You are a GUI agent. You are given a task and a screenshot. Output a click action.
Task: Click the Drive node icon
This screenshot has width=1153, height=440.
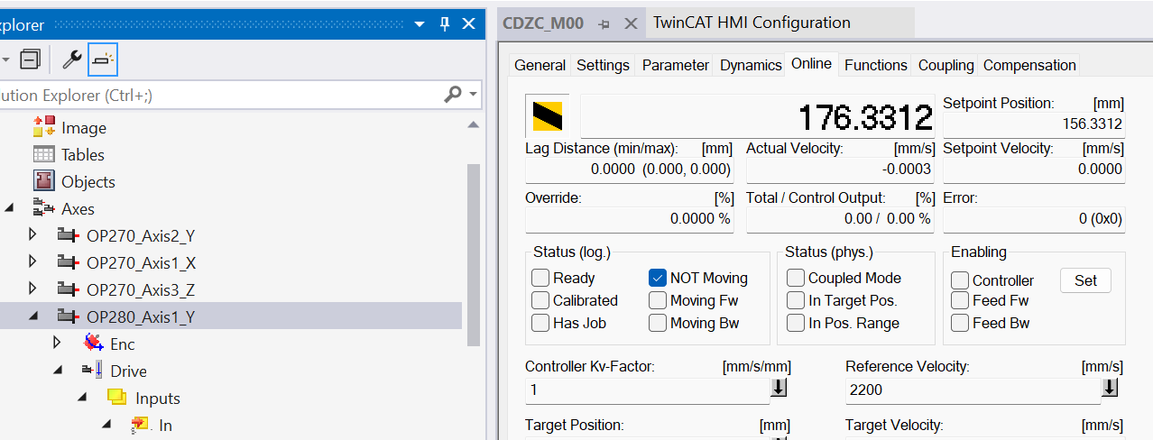(x=92, y=371)
